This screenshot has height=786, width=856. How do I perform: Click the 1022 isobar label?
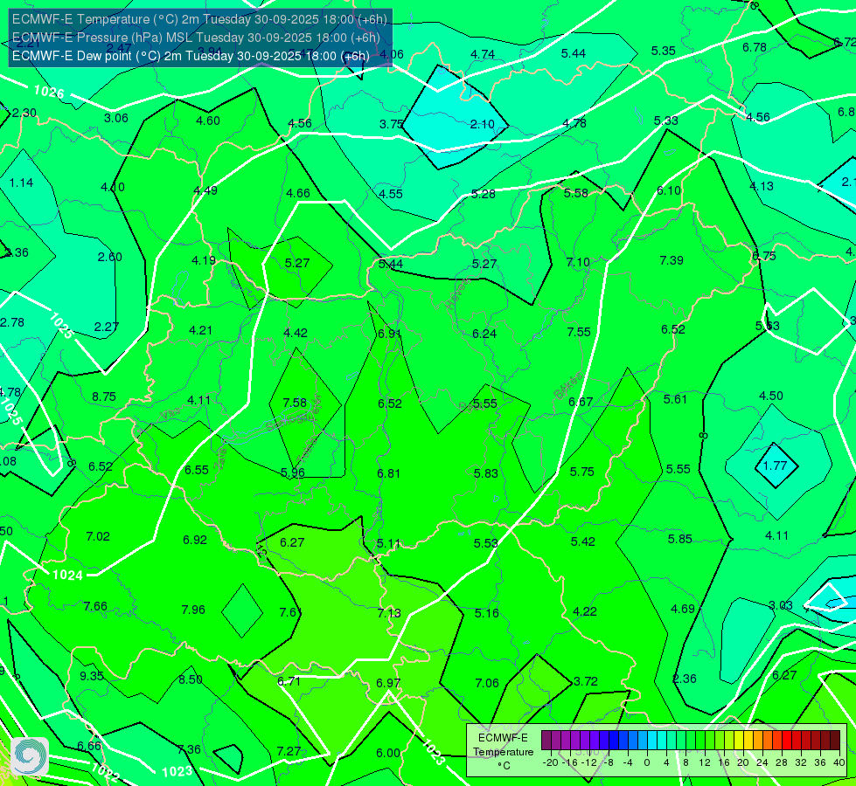click(105, 772)
